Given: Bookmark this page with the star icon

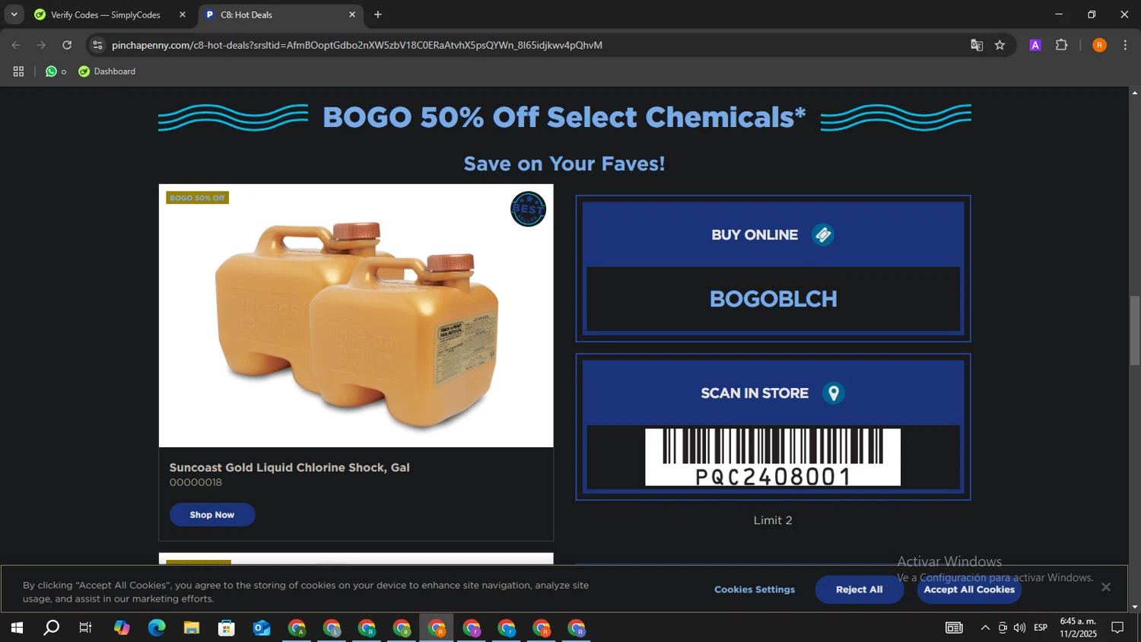Looking at the screenshot, I should tap(1000, 45).
